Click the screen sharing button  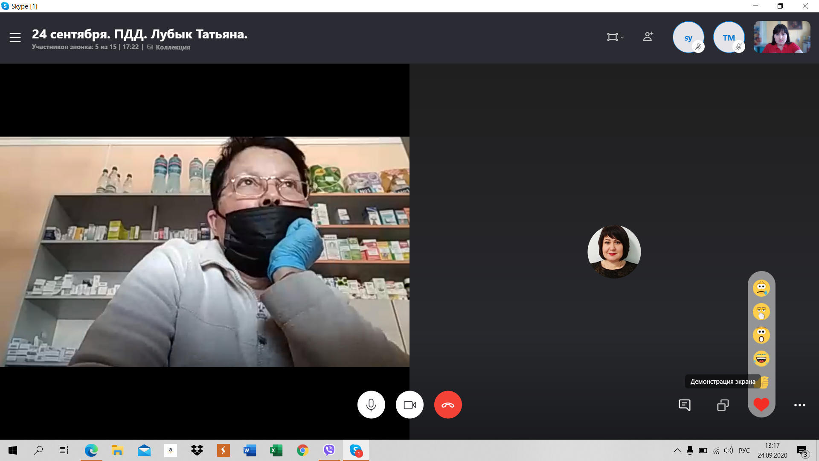pyautogui.click(x=723, y=405)
